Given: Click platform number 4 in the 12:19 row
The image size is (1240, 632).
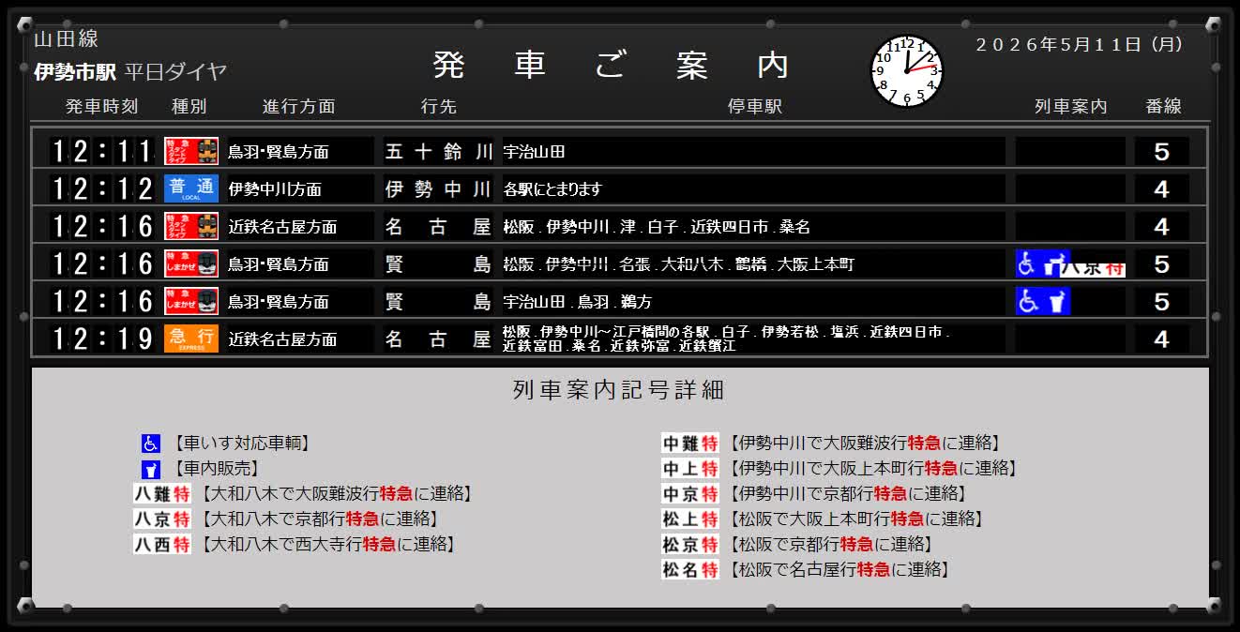Looking at the screenshot, I should pyautogui.click(x=1162, y=339).
